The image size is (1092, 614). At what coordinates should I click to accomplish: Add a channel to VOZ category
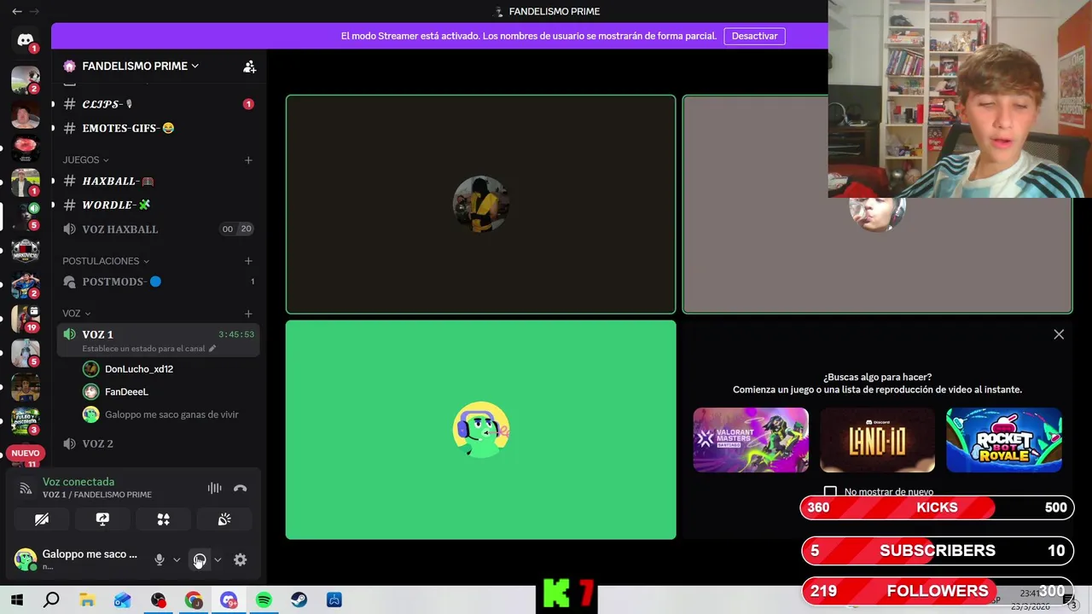pos(248,314)
